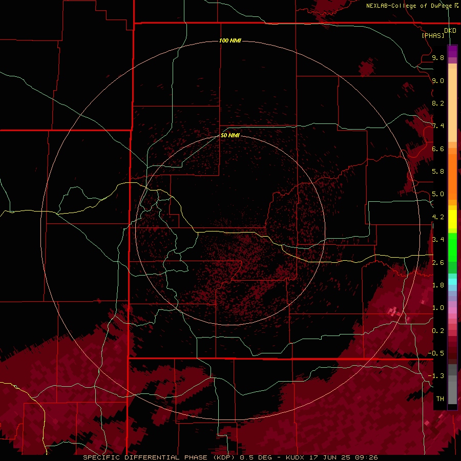Click the 6.6 value on the color scale
The image size is (461, 461).
438,149
